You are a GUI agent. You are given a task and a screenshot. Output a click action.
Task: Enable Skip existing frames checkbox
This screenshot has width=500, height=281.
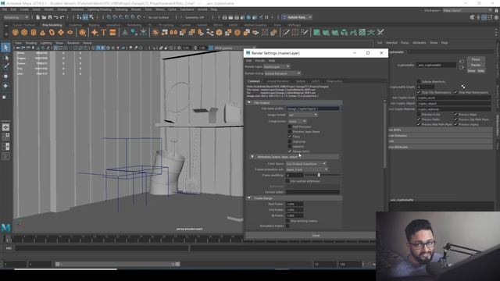[287, 221]
